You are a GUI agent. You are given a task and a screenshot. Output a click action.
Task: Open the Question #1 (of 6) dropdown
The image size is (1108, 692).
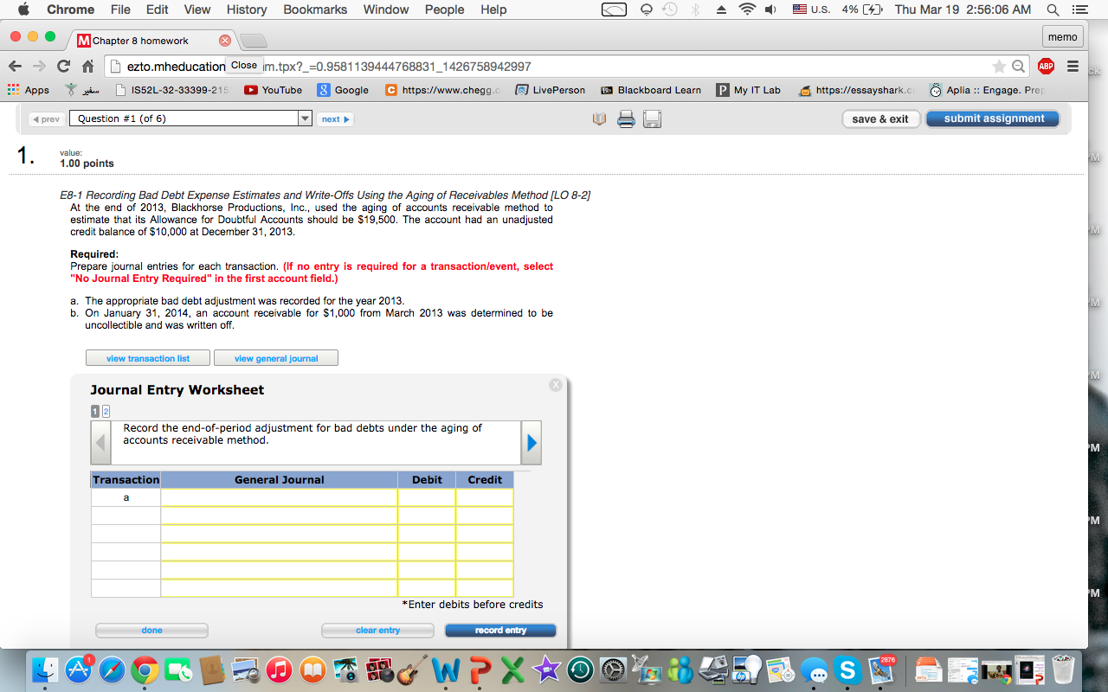coord(190,119)
